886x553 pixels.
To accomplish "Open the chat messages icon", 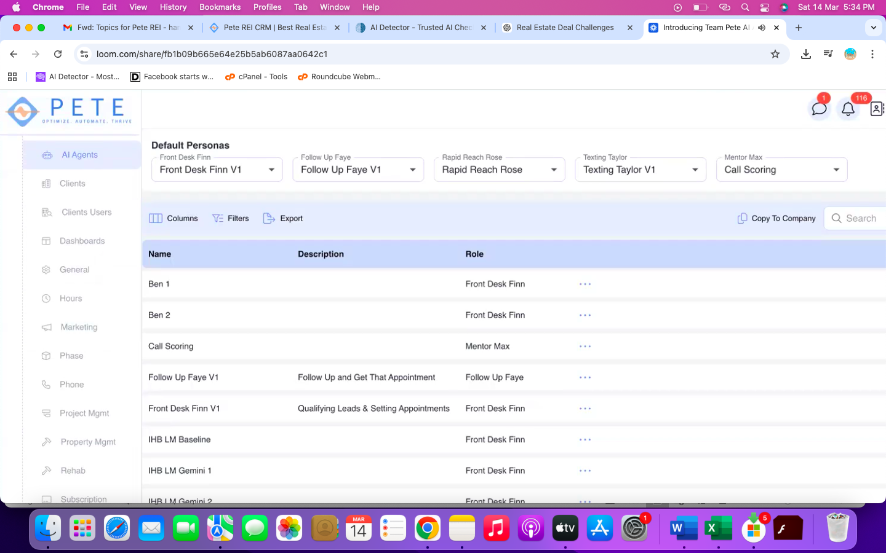I will coord(819,109).
